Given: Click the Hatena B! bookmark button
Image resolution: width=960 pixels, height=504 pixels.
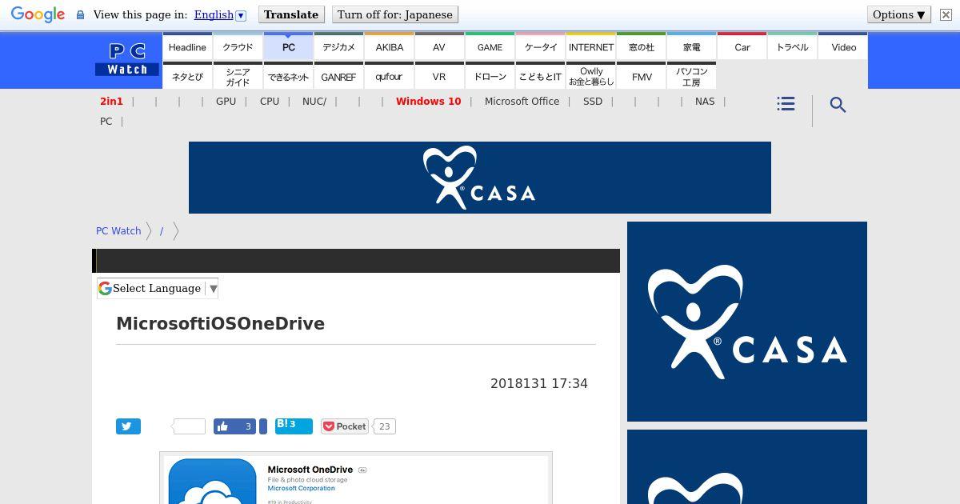Looking at the screenshot, I should (x=294, y=426).
